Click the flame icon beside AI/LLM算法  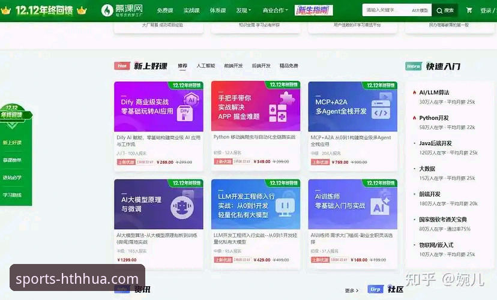click(414, 92)
